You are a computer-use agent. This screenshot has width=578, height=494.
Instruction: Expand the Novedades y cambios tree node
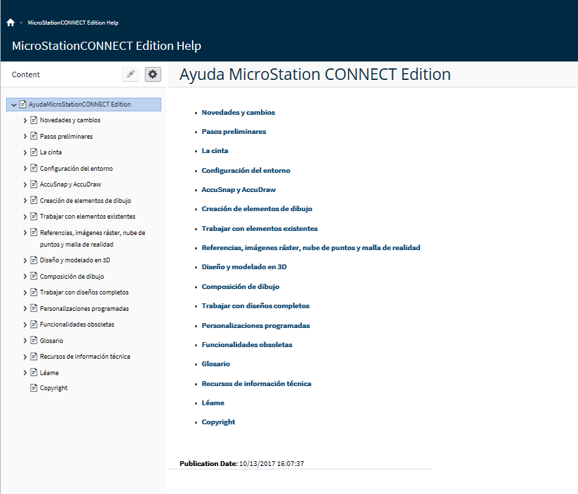click(25, 120)
